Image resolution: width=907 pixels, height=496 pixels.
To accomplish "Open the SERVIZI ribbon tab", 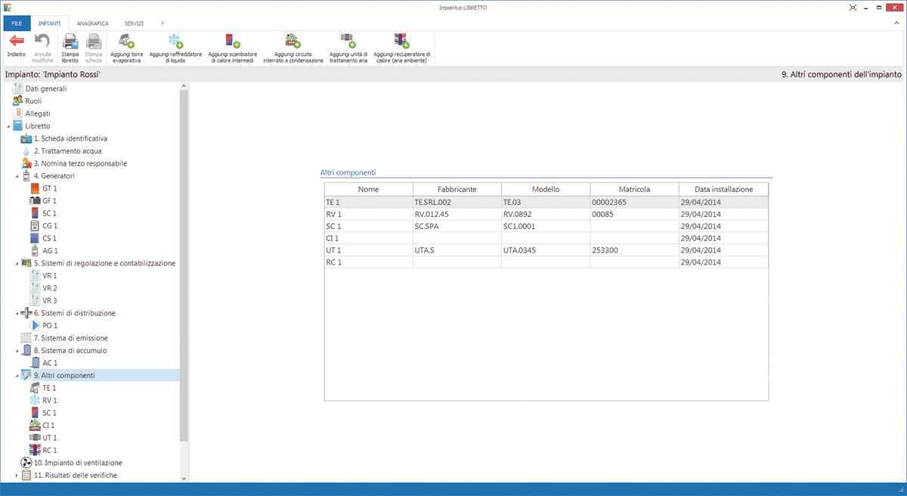I will click(134, 23).
